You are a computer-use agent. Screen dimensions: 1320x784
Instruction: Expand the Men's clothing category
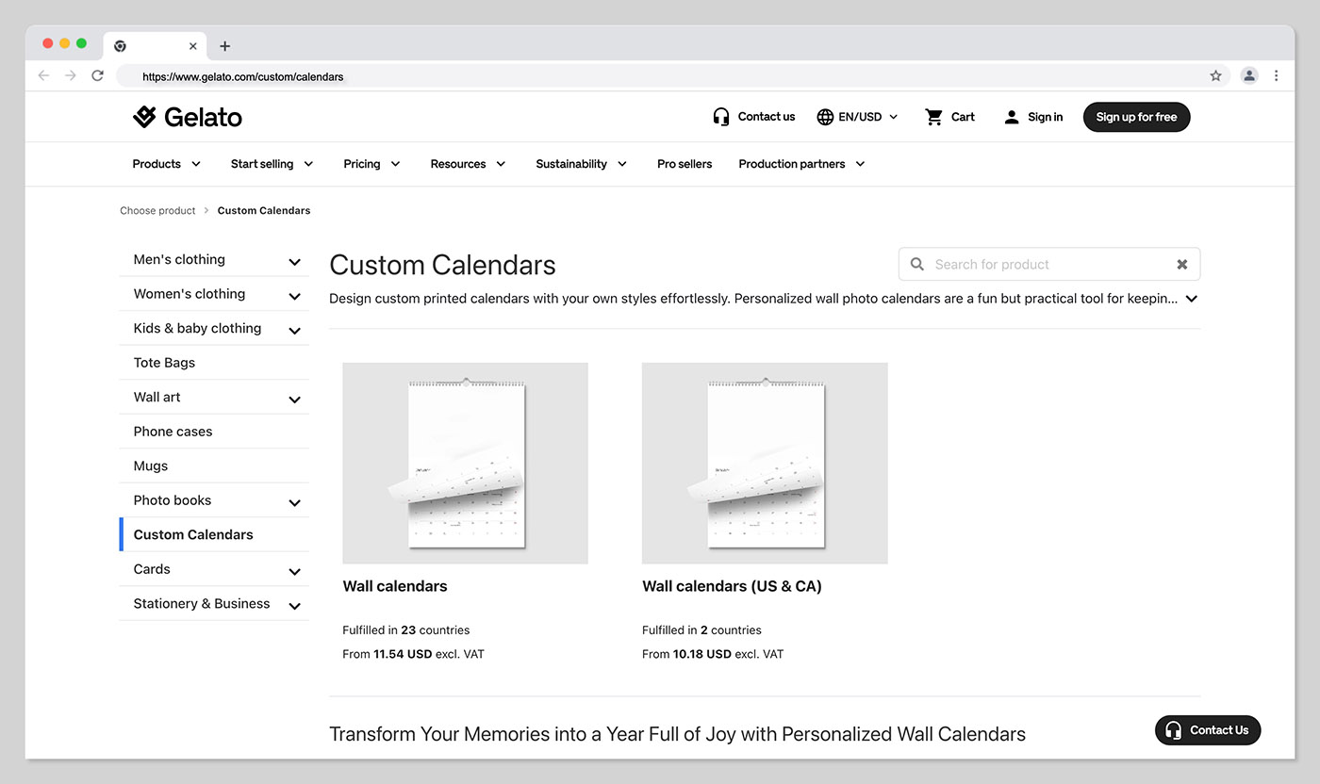[294, 261]
